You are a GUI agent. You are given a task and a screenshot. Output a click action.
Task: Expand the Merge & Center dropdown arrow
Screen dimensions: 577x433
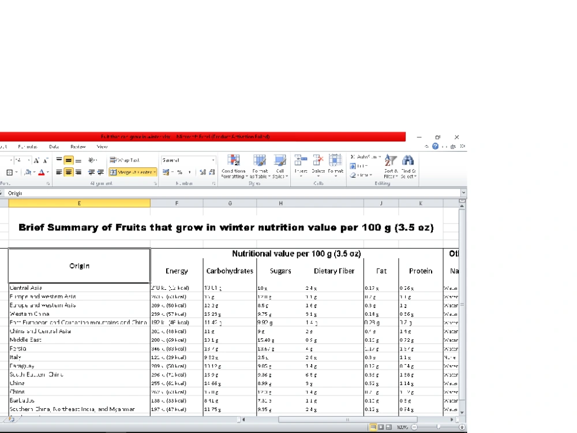(155, 172)
